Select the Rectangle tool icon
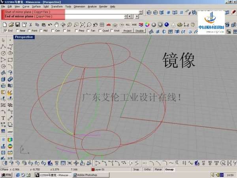237x178 pixels. click(10, 60)
